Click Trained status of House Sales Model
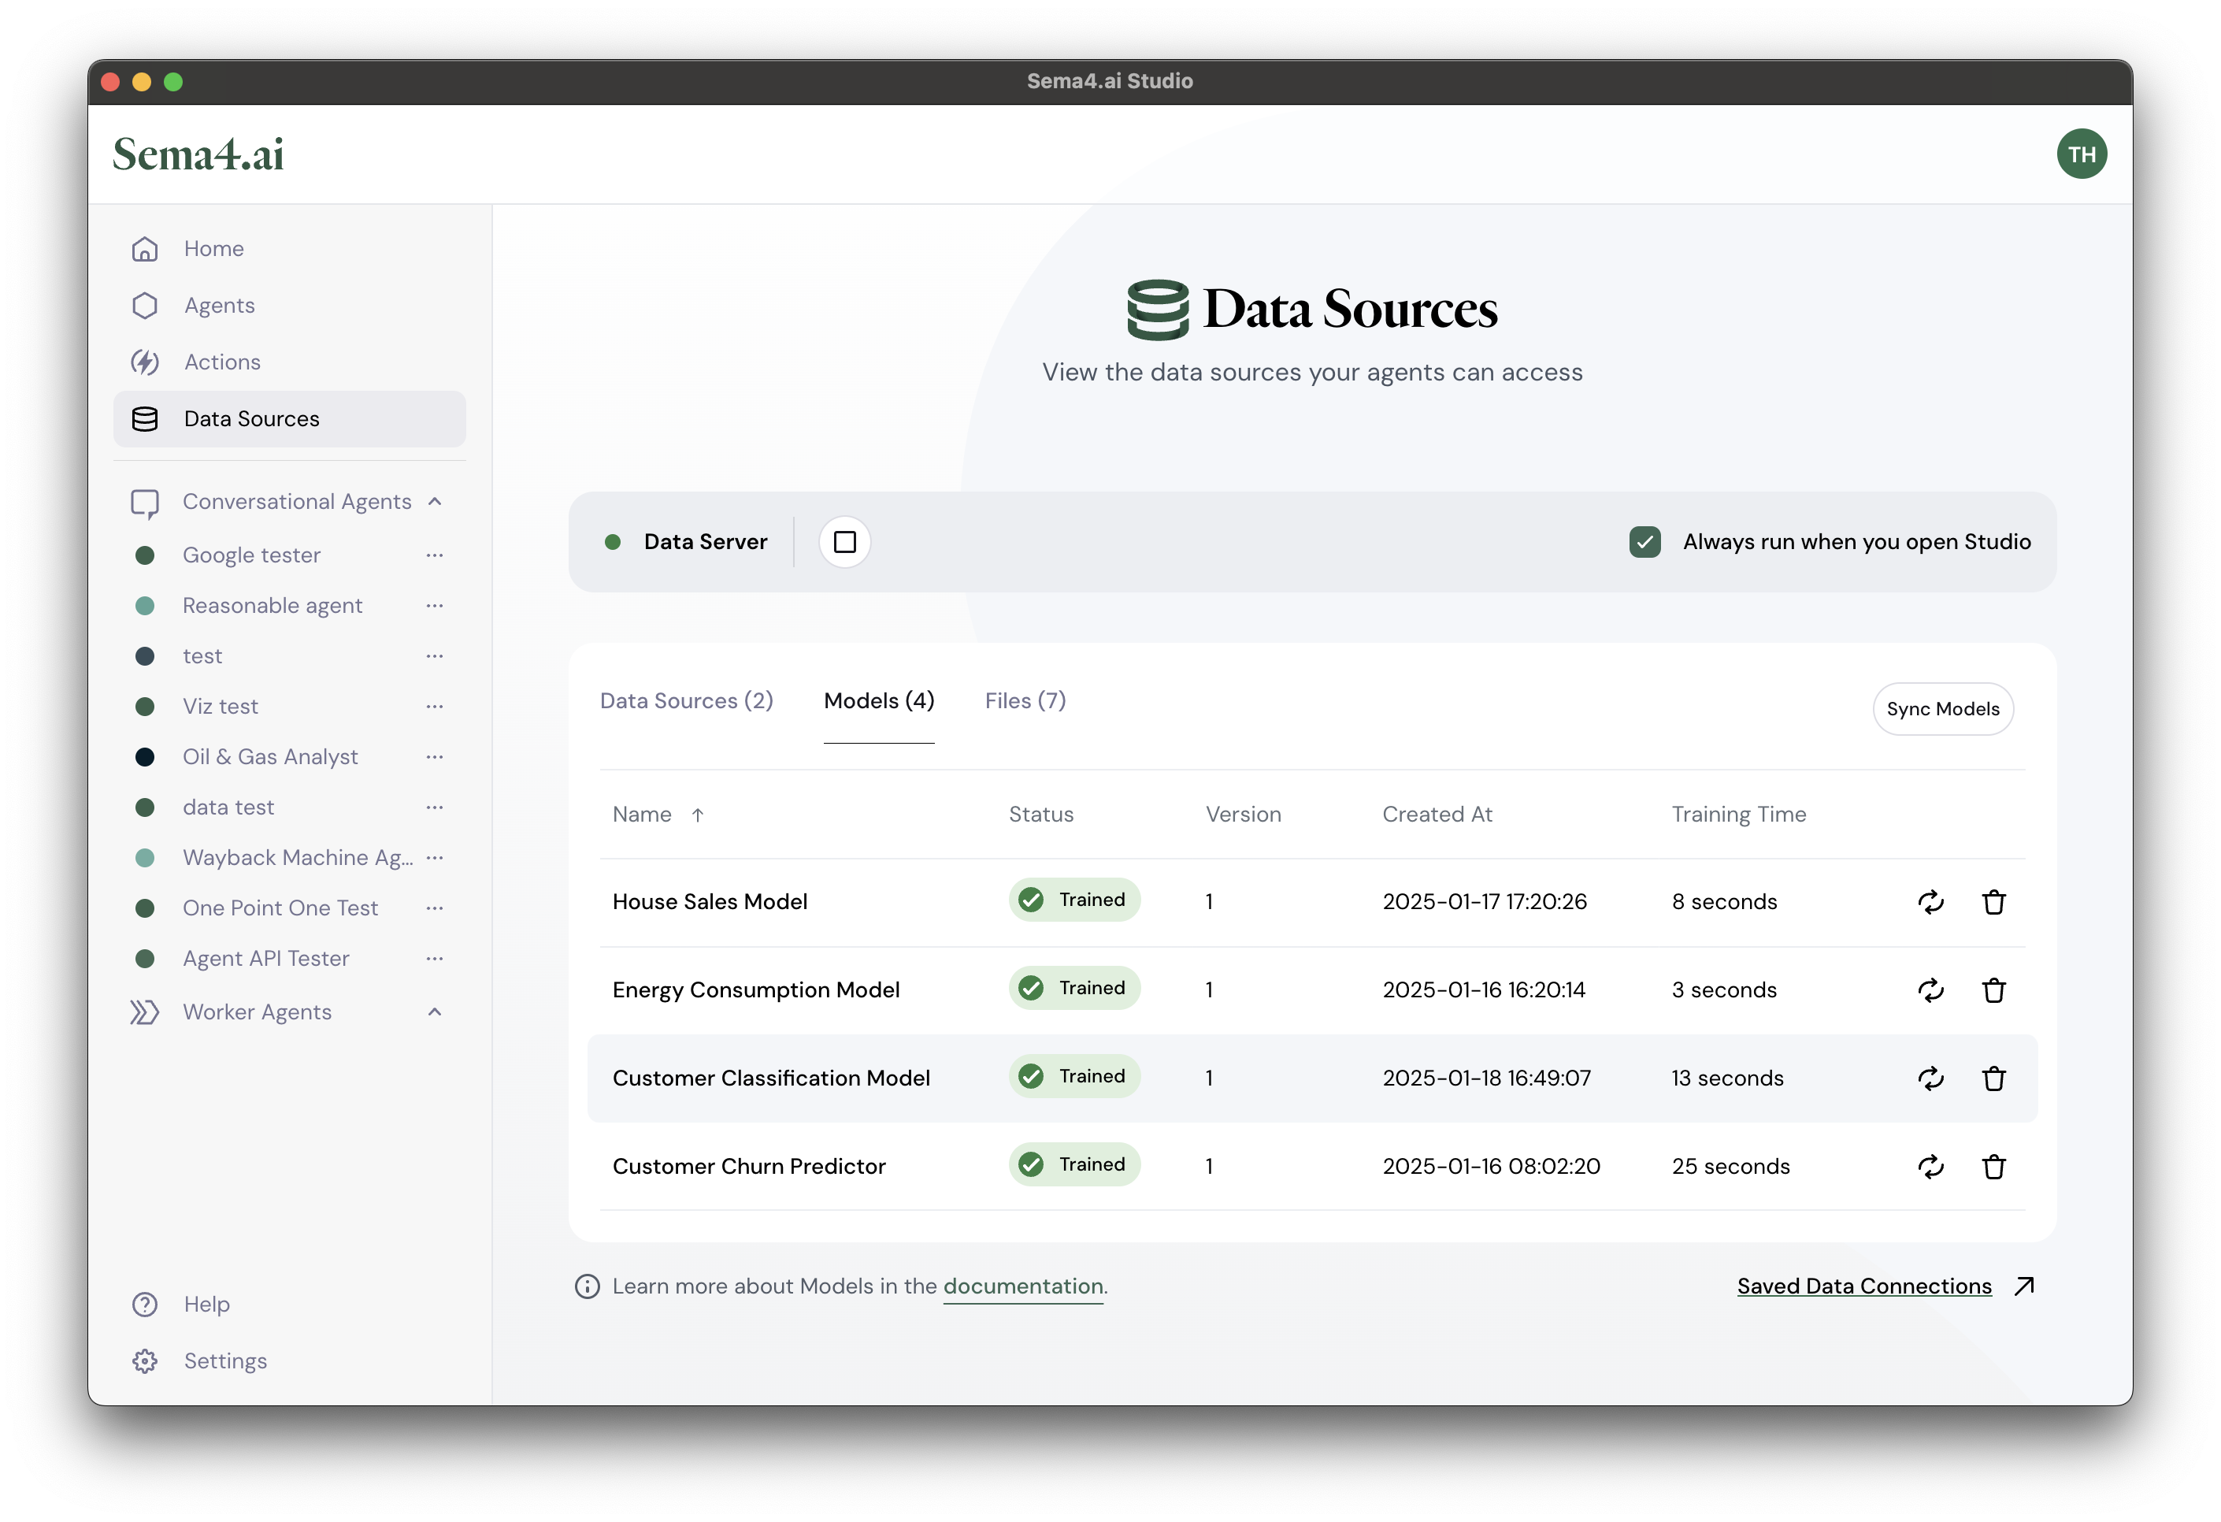 [1074, 900]
